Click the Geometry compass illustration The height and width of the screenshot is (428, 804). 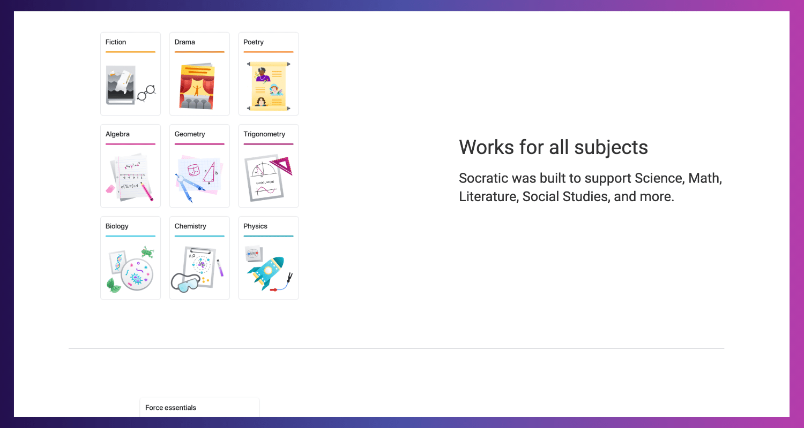[199, 179]
